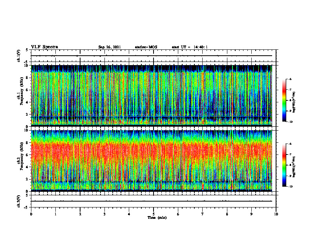Click time axis tick label "1"
Image resolution: width=311 pixels, height=240 pixels.
(x=55, y=214)
